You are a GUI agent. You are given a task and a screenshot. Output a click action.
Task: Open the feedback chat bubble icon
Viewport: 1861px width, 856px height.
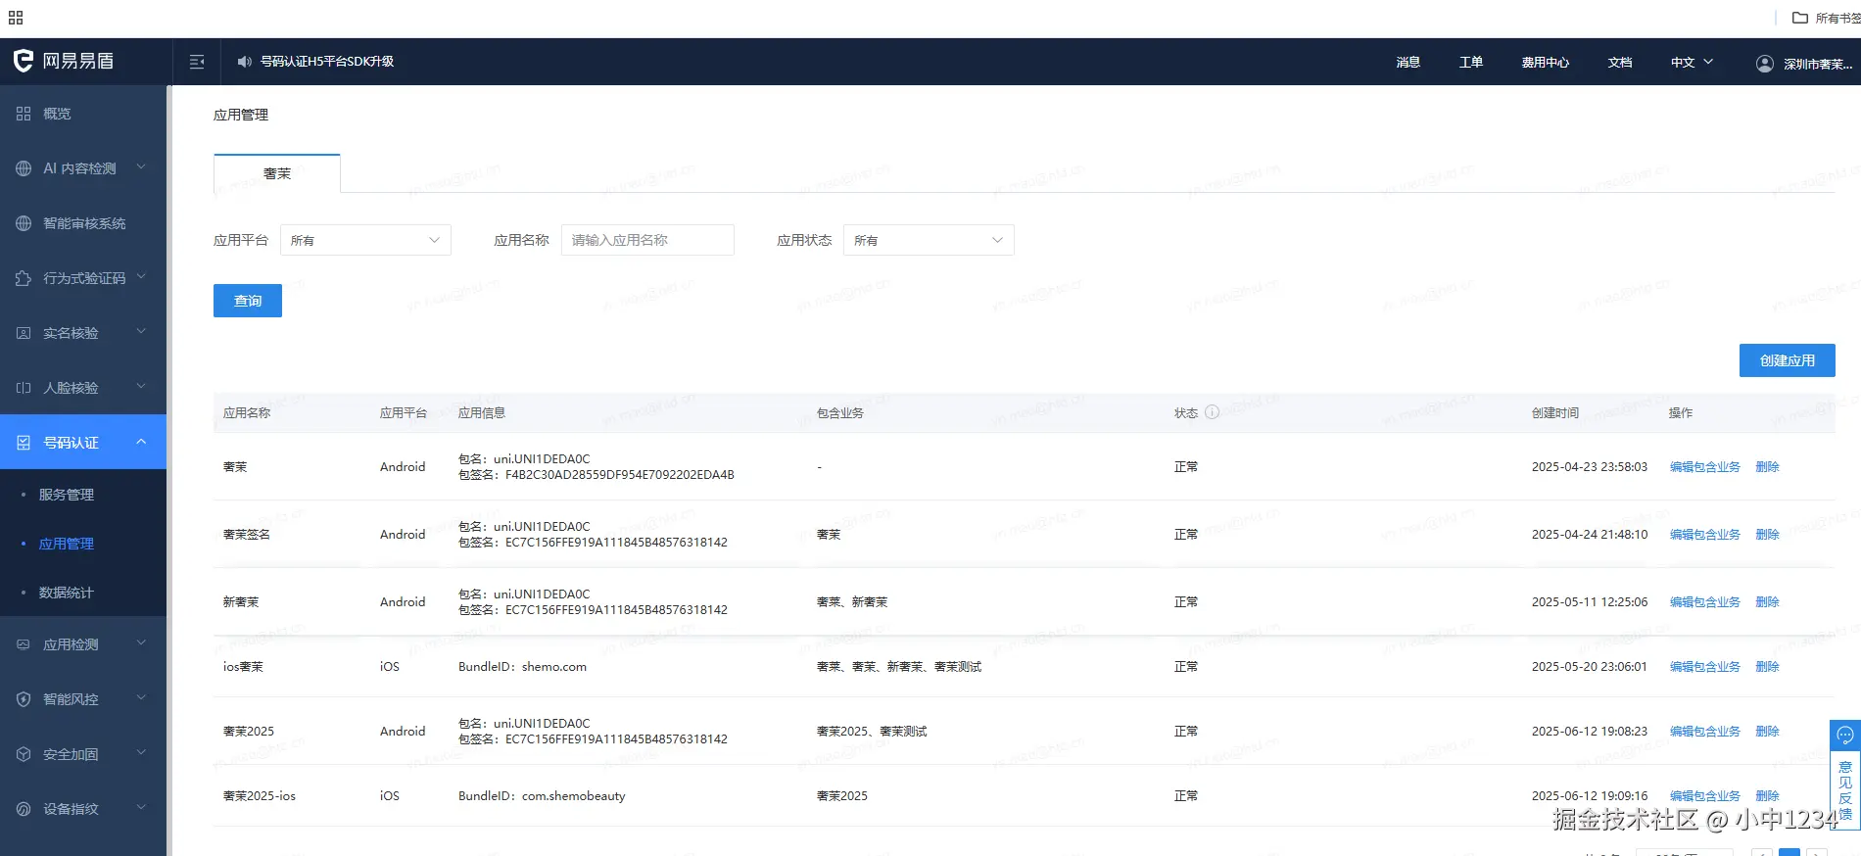(1845, 736)
